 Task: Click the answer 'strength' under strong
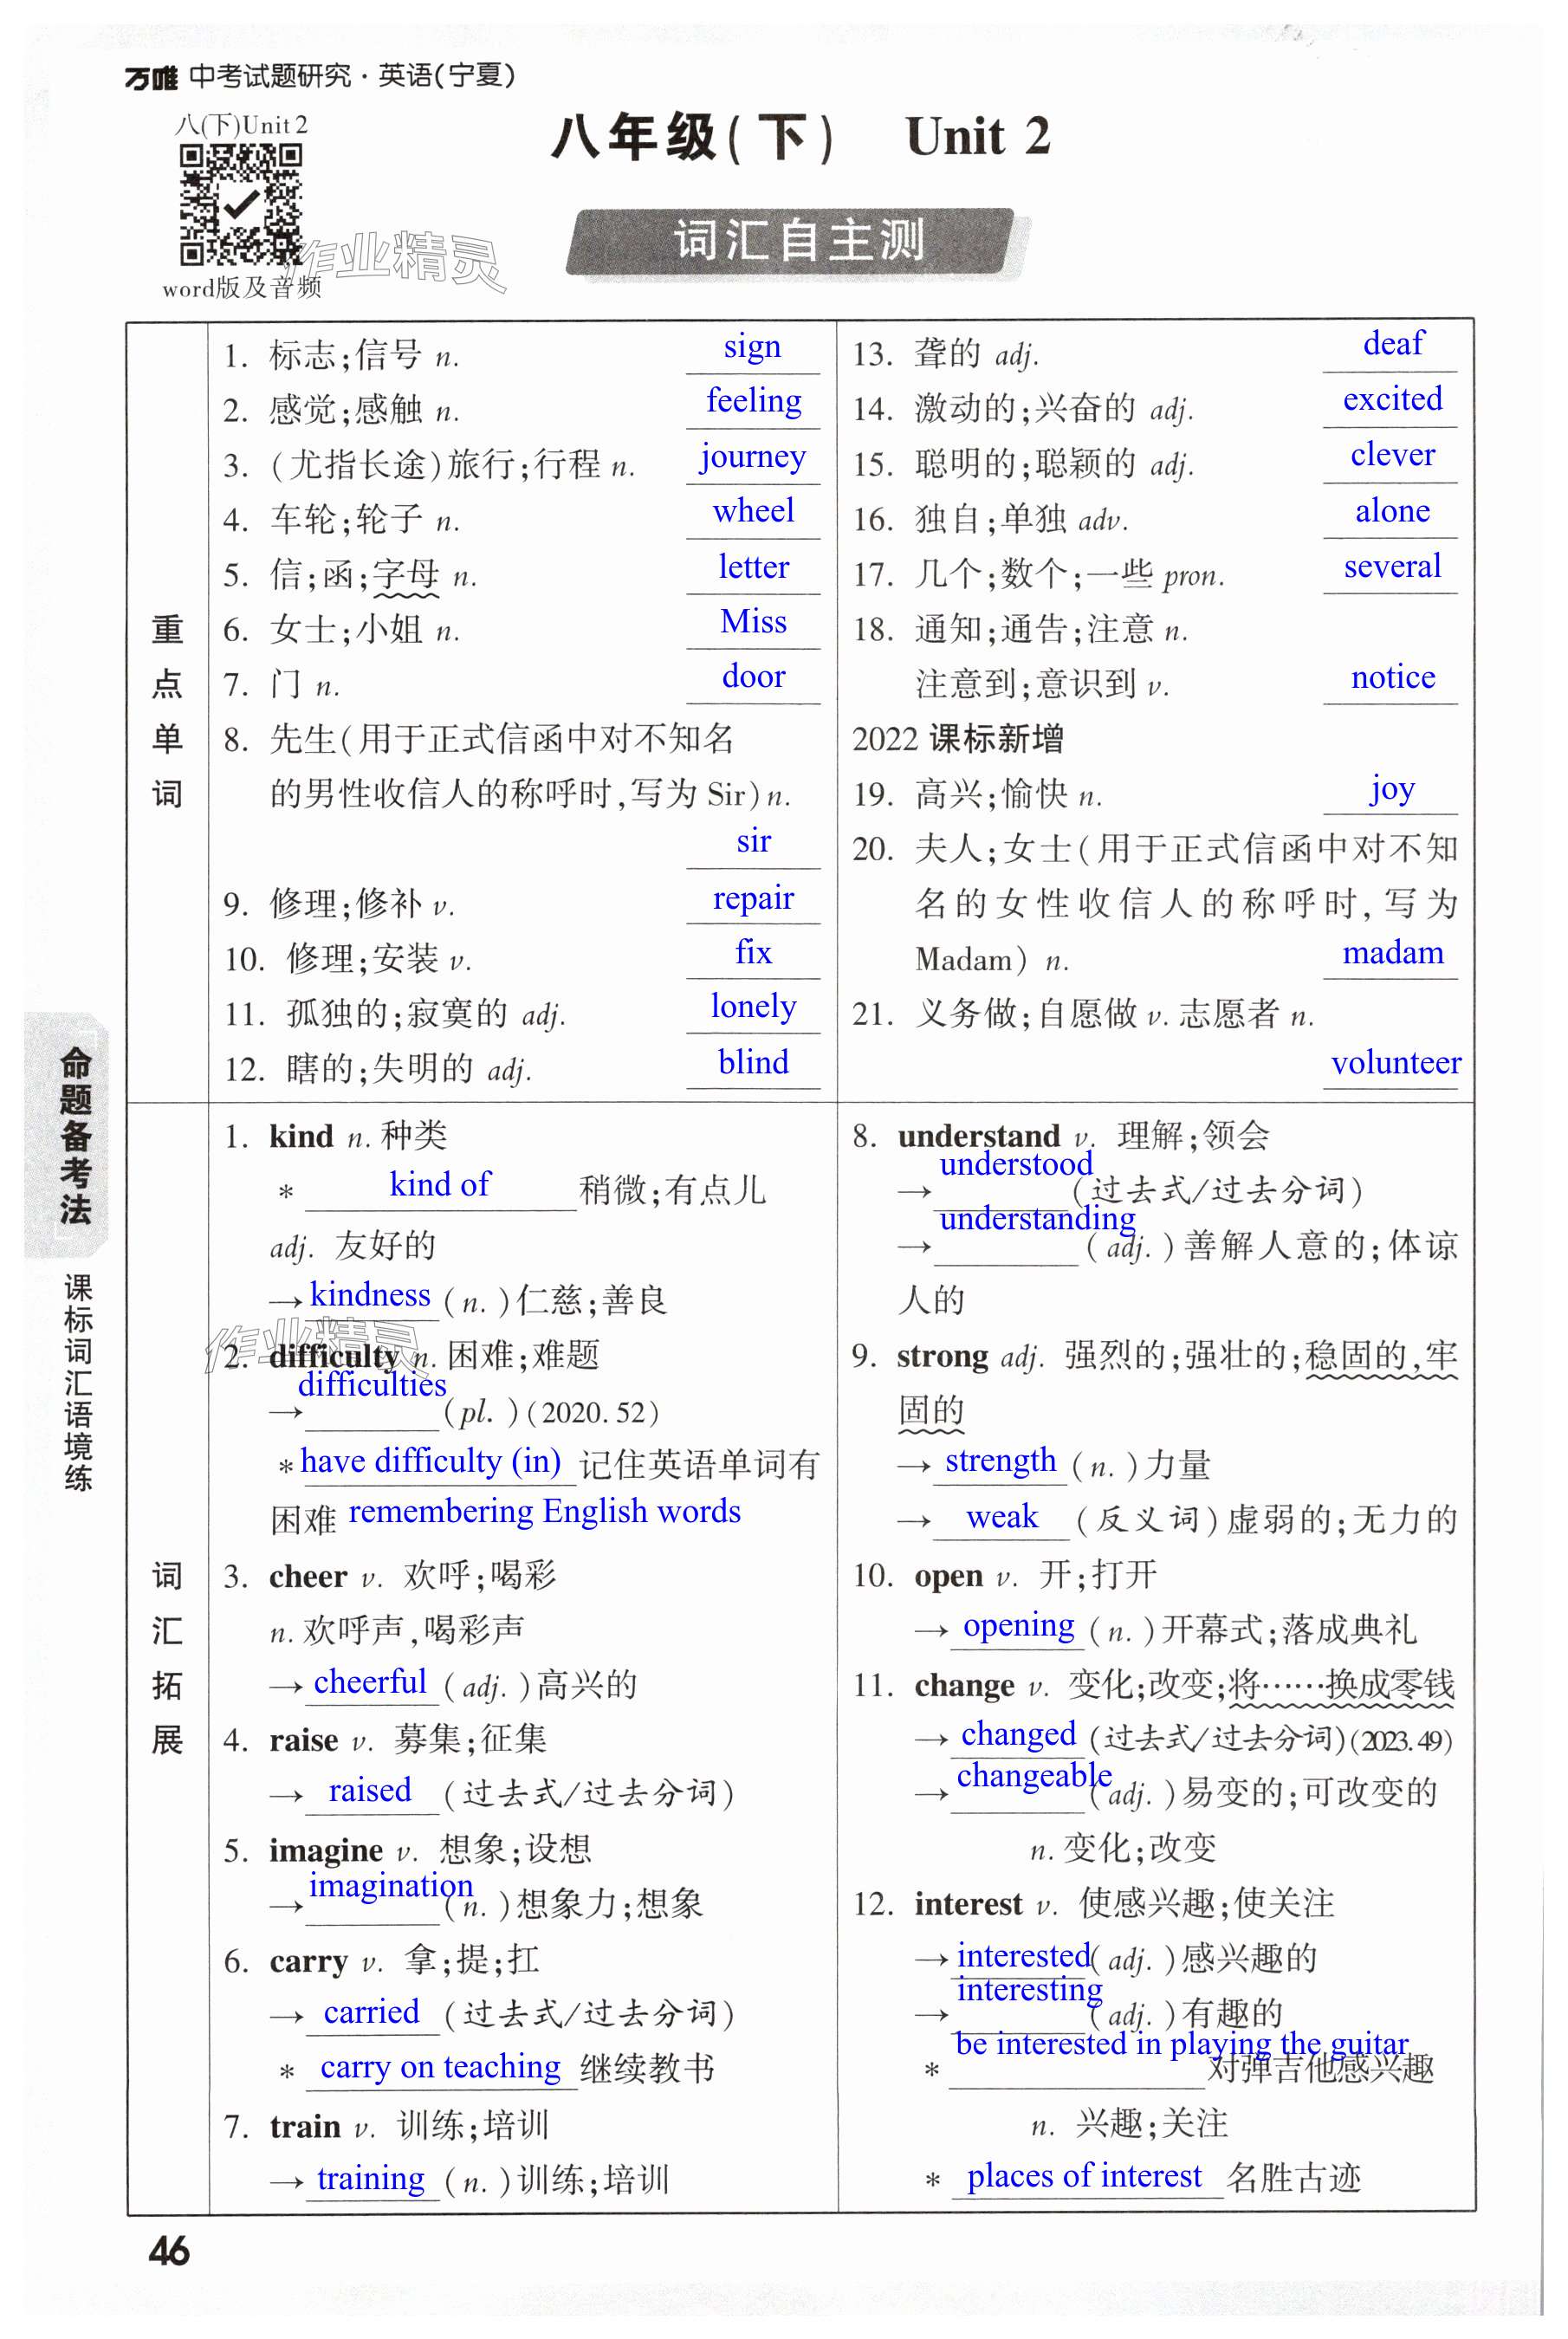1000,1460
